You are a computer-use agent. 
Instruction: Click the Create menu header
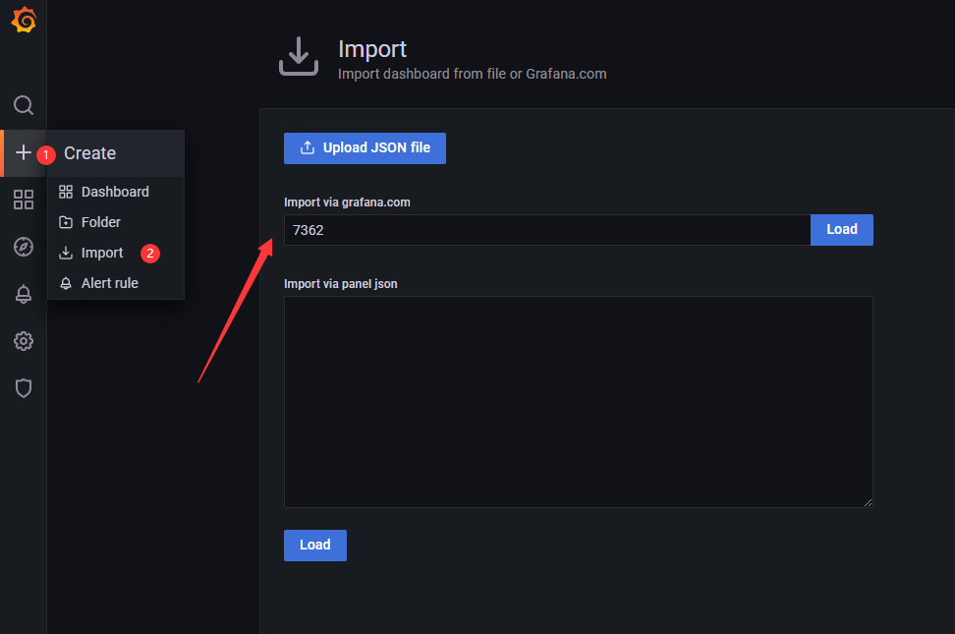[x=90, y=153]
